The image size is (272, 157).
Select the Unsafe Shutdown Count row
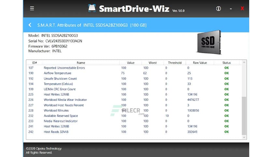[134, 78]
